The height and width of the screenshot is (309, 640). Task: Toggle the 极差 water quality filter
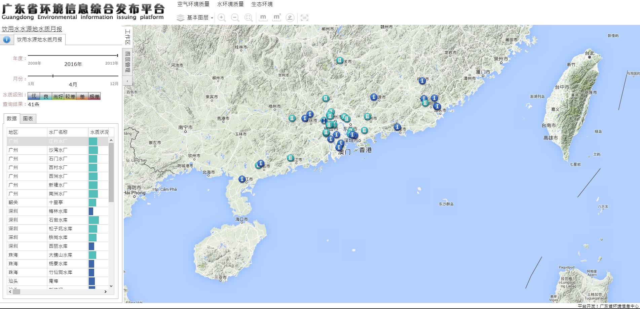point(95,96)
